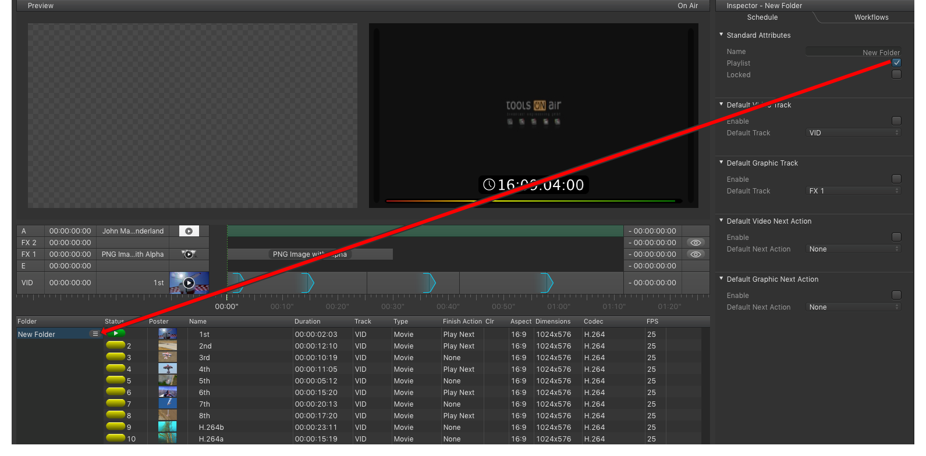Click the clock icon in the On Air timecode
This screenshot has height=456, width=926.
click(489, 185)
